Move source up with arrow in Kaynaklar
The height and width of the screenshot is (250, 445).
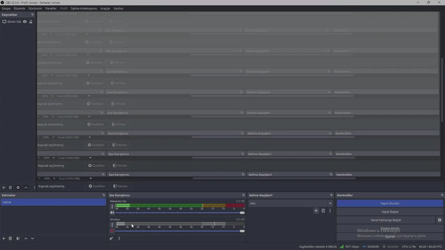click(26, 187)
